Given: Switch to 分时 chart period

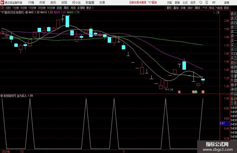Looking at the screenshot, I should tap(8, 8).
